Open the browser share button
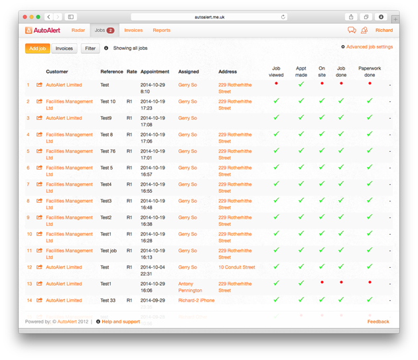Image resolution: width=418 pixels, height=360 pixels. coord(351,17)
